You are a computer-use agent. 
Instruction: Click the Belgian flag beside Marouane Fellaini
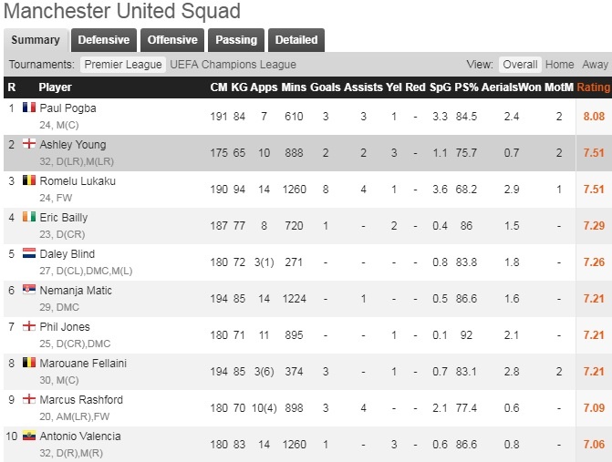28,363
